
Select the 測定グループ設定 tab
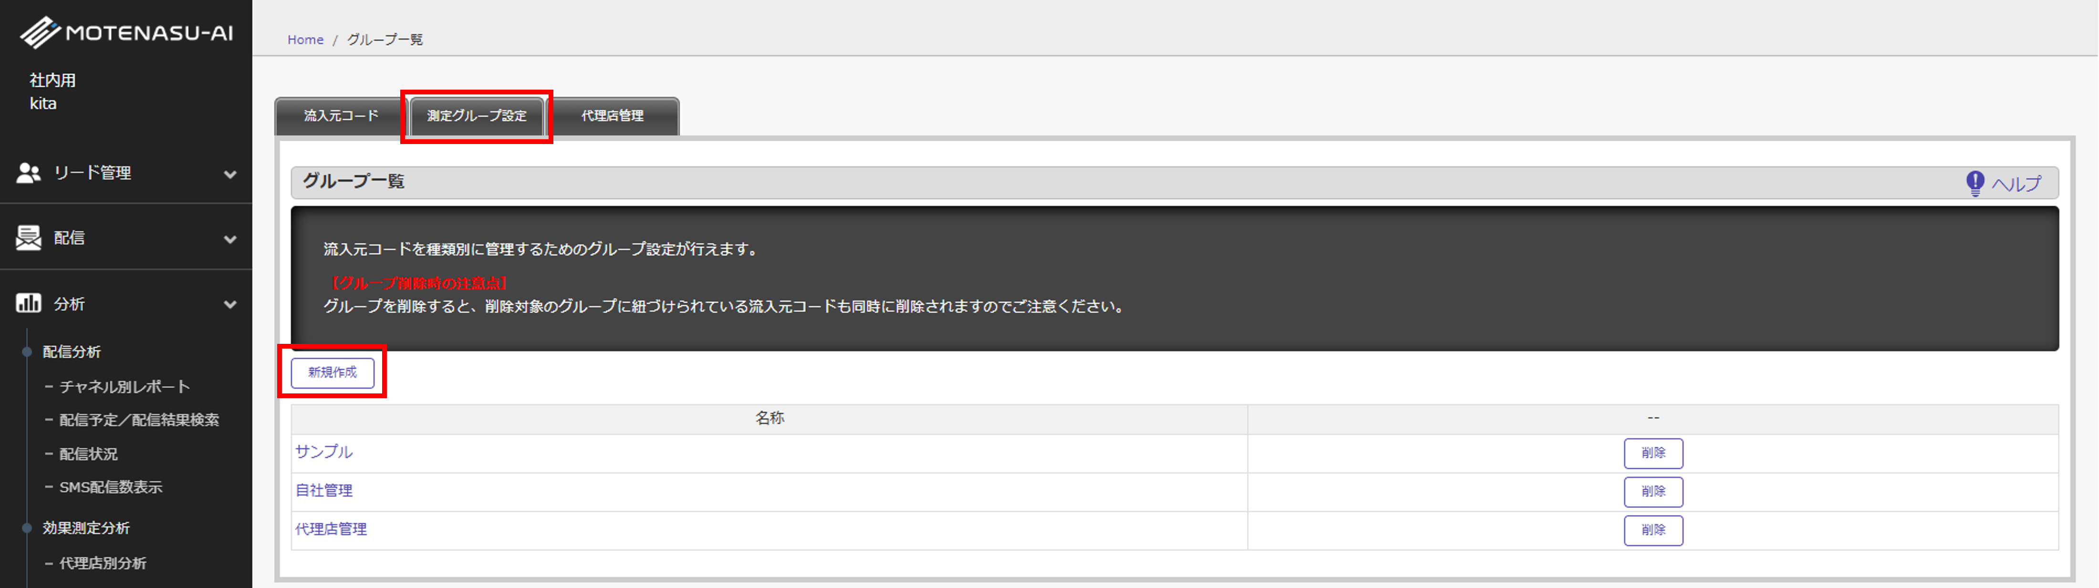point(477,116)
